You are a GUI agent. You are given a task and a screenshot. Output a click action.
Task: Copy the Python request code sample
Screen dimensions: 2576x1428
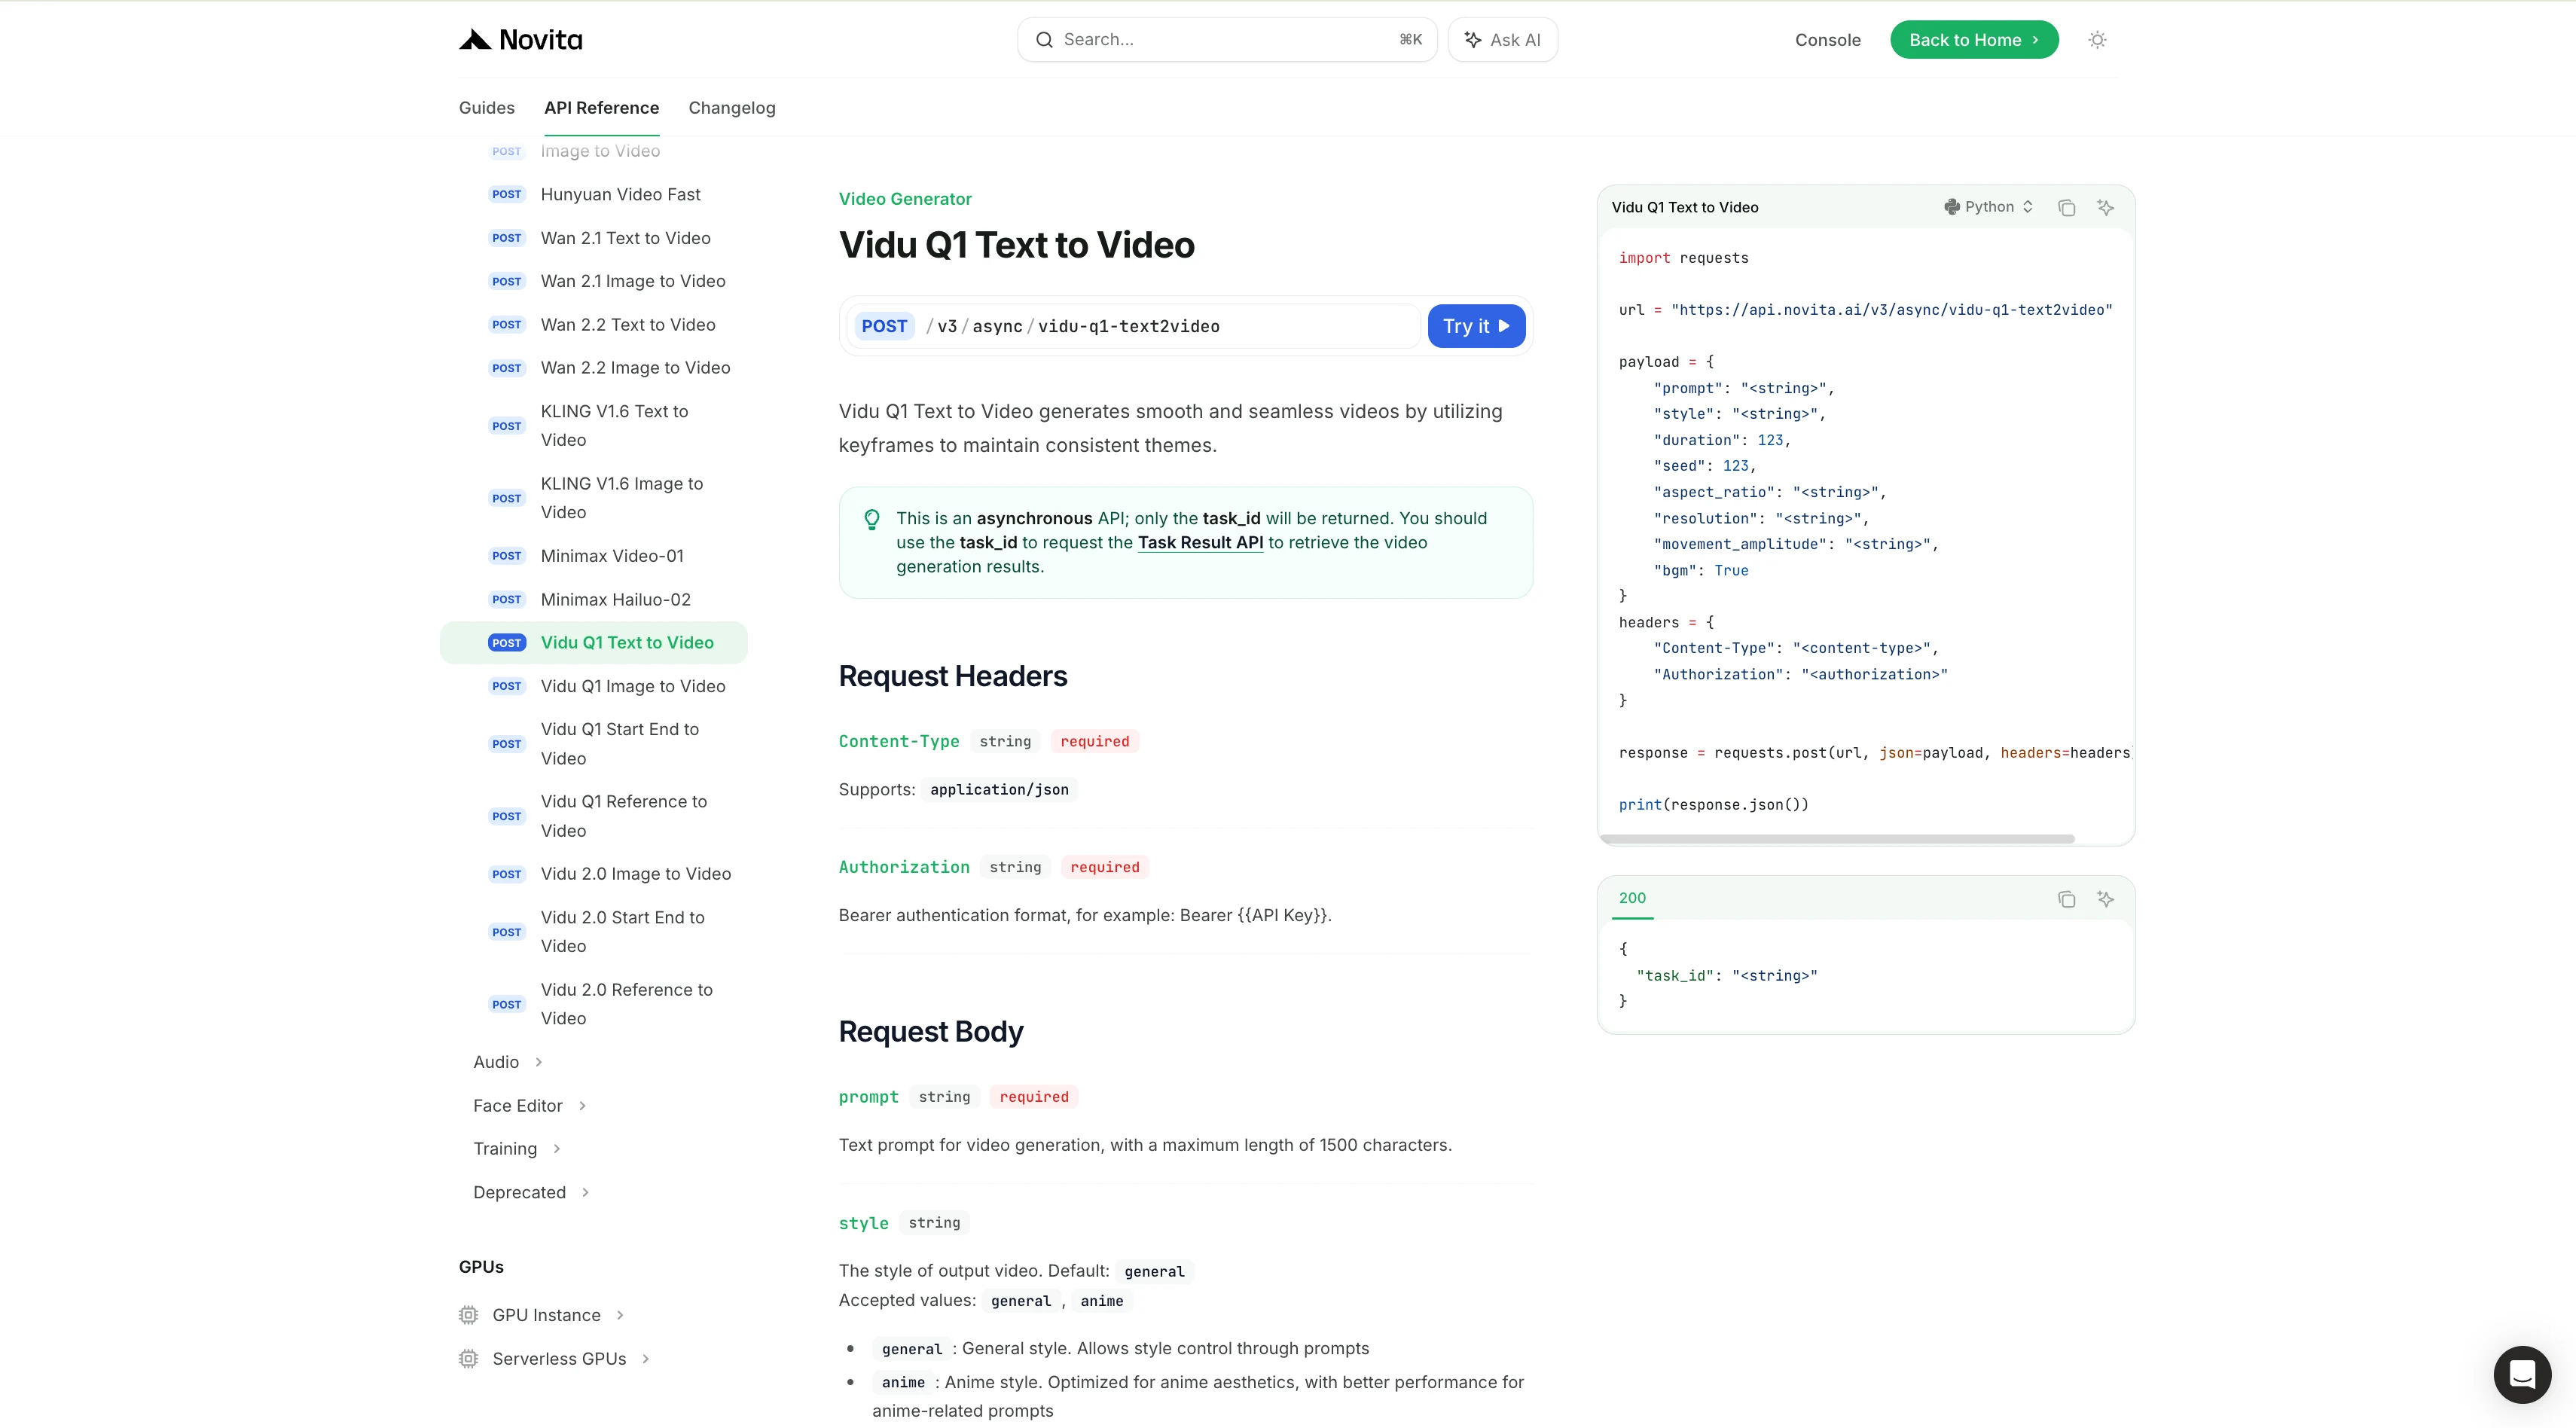pos(2066,208)
